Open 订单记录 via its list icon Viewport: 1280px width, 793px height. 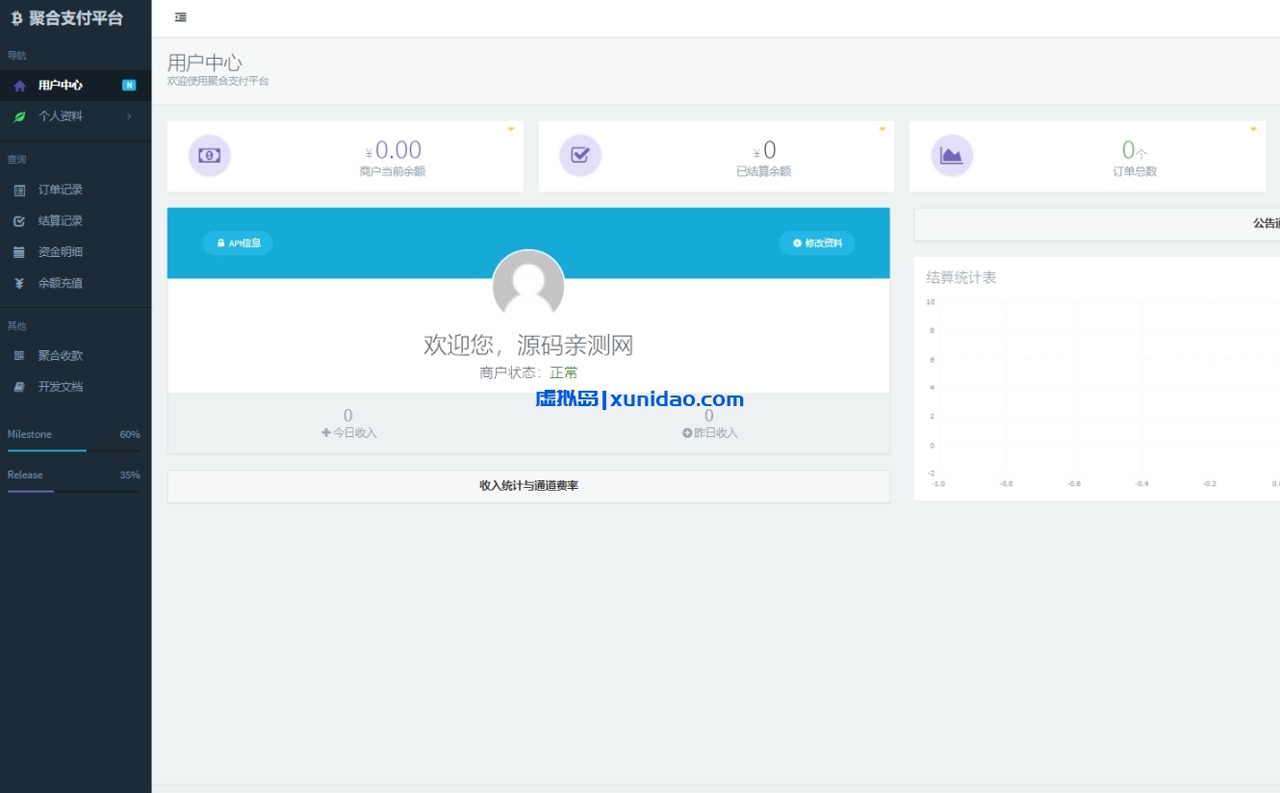pyautogui.click(x=18, y=190)
